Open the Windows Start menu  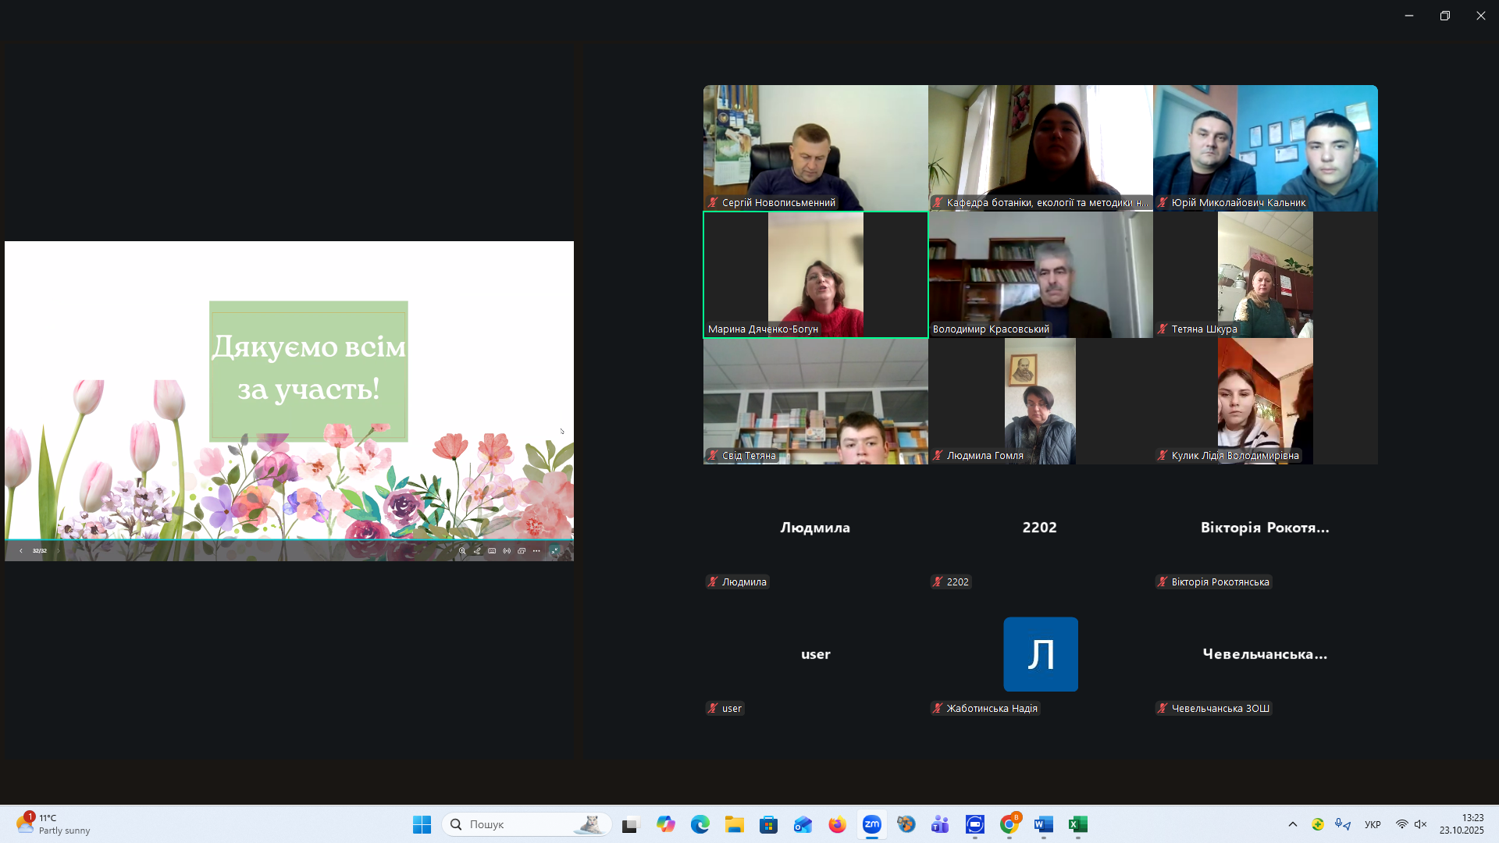tap(422, 824)
